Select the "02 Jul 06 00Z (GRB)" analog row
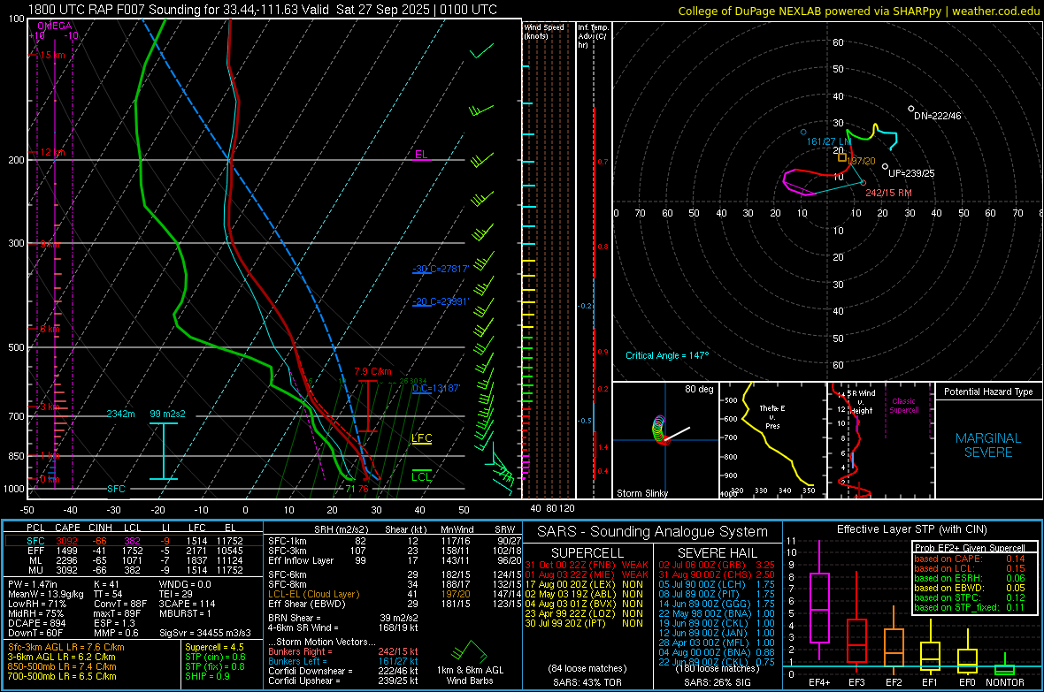The width and height of the screenshot is (1044, 692). 717,565
